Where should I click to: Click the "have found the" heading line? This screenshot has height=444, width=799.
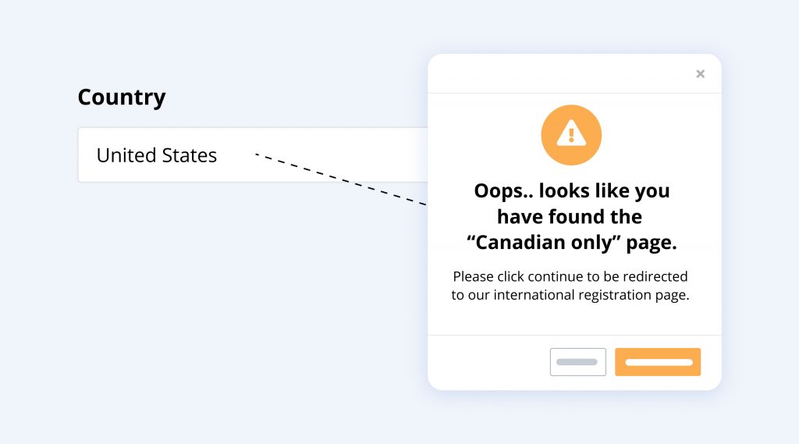pos(570,216)
